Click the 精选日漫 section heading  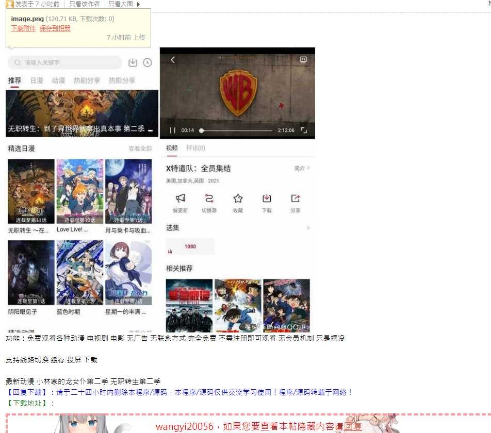[x=21, y=148]
